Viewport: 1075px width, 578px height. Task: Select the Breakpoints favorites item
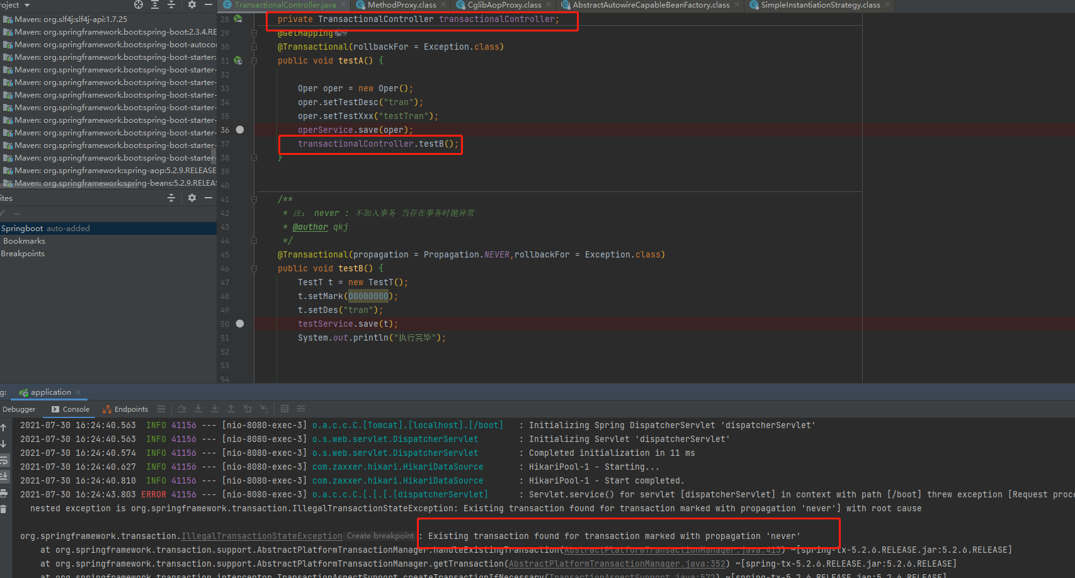108,254
